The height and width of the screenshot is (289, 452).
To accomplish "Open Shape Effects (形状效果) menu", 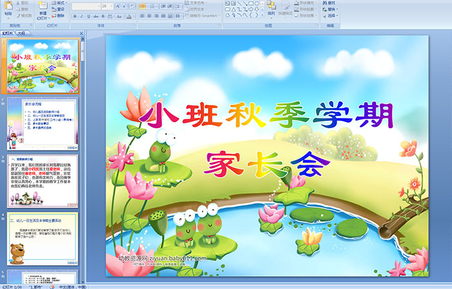I will click(305, 15).
